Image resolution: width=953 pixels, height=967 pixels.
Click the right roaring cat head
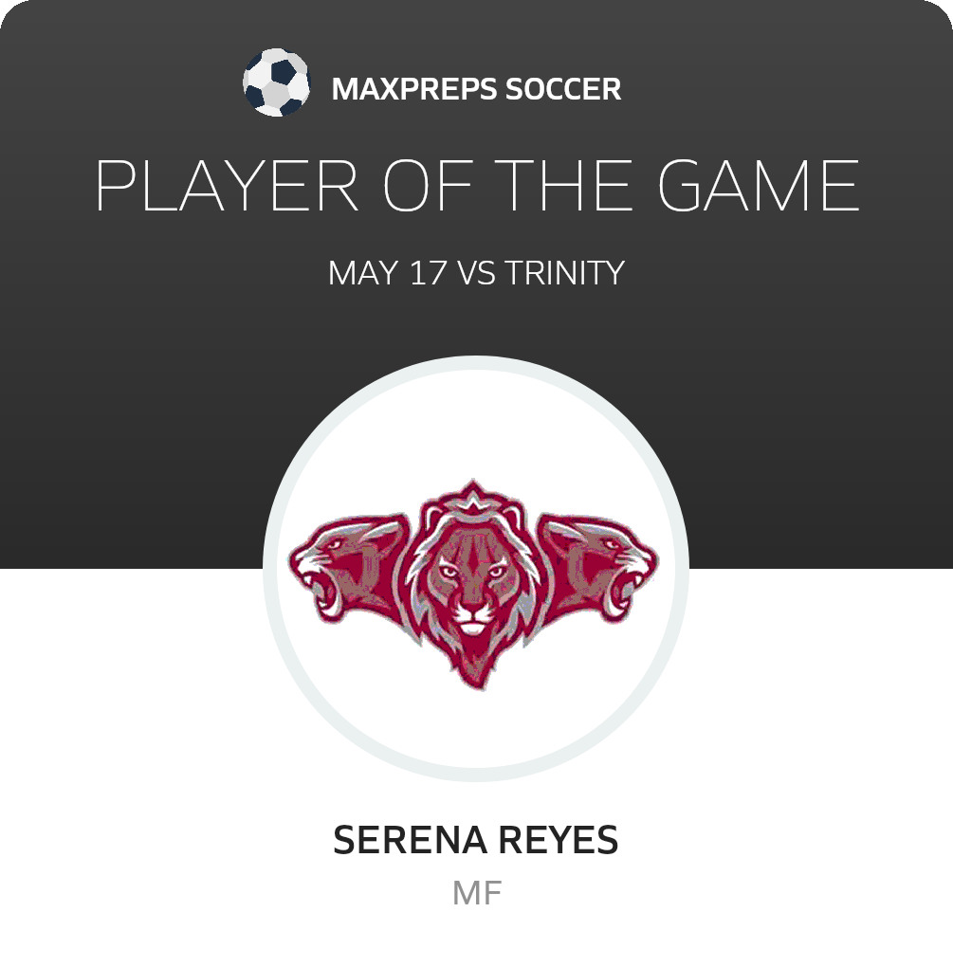598,567
